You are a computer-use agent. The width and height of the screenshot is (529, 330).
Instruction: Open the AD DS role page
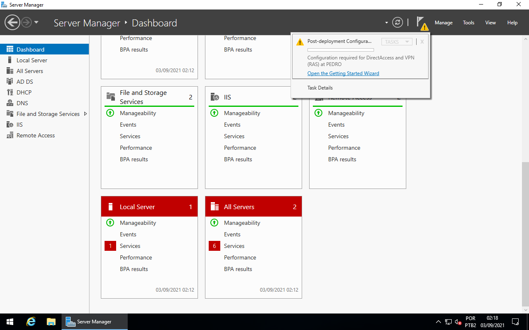coord(24,81)
